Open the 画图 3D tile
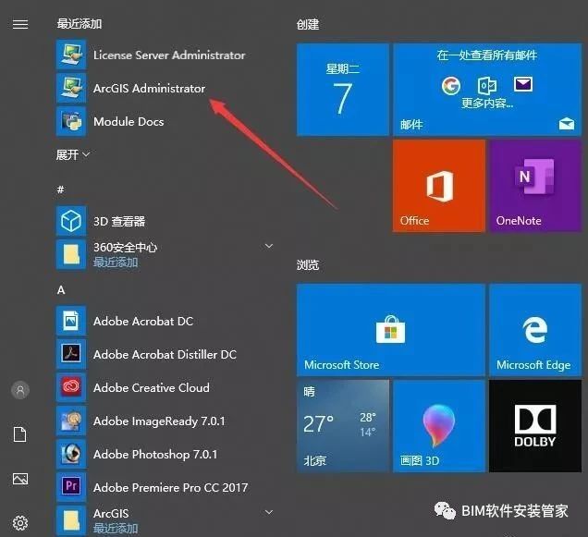This screenshot has height=537, width=588. point(439,426)
